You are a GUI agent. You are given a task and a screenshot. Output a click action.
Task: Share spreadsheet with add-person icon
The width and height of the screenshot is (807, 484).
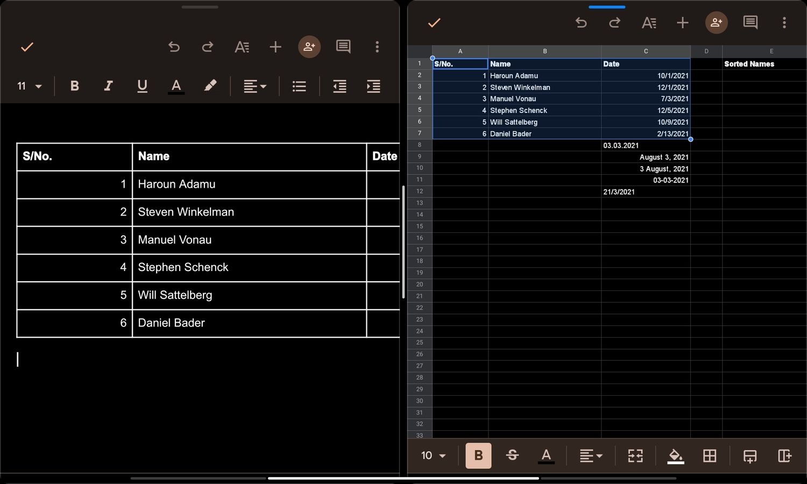[x=717, y=23]
